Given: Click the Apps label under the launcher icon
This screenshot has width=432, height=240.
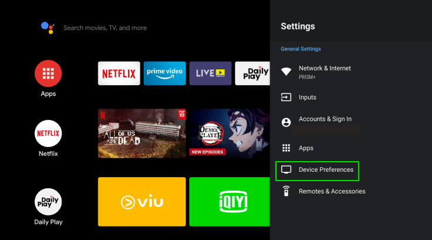Looking at the screenshot, I should (x=48, y=94).
